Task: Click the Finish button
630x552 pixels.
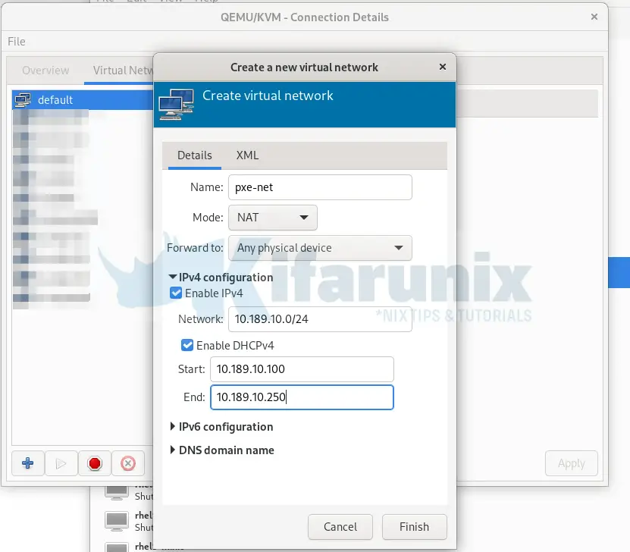Action: click(414, 527)
